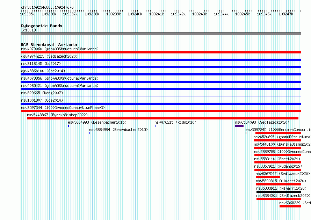Open variant nsv6367547 Sedlazeck2020 label
Image resolution: width=311 pixels, height=220 pixels.
[x=283, y=174]
